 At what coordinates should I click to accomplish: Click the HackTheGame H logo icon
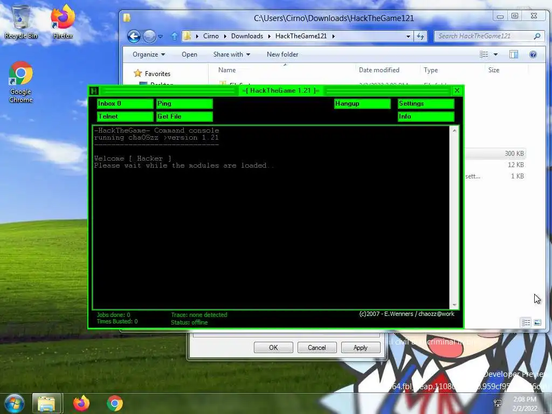coord(94,91)
